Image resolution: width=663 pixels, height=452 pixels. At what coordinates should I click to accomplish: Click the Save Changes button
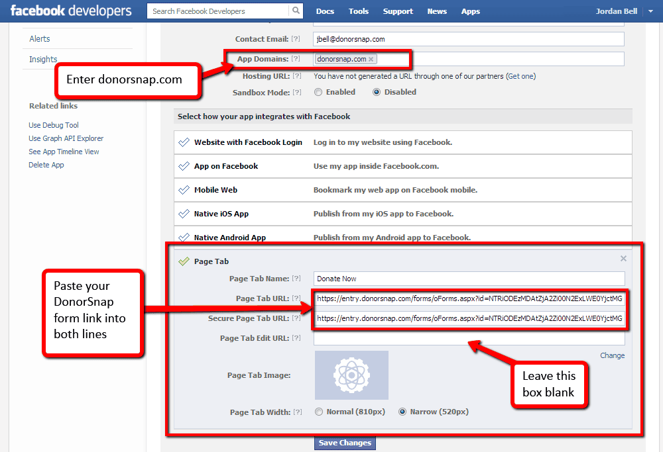(345, 443)
